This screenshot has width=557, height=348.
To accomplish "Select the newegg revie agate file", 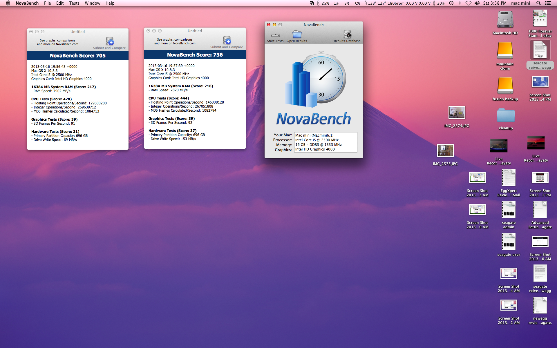I will (540, 305).
